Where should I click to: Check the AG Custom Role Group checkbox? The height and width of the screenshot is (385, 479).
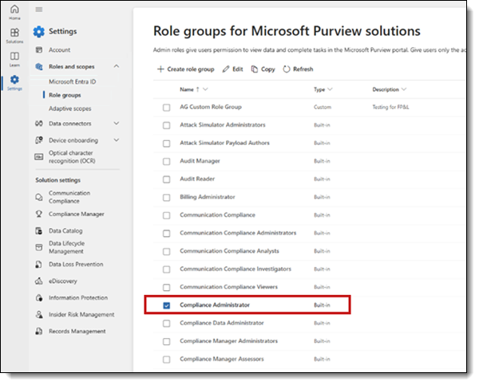tap(167, 108)
